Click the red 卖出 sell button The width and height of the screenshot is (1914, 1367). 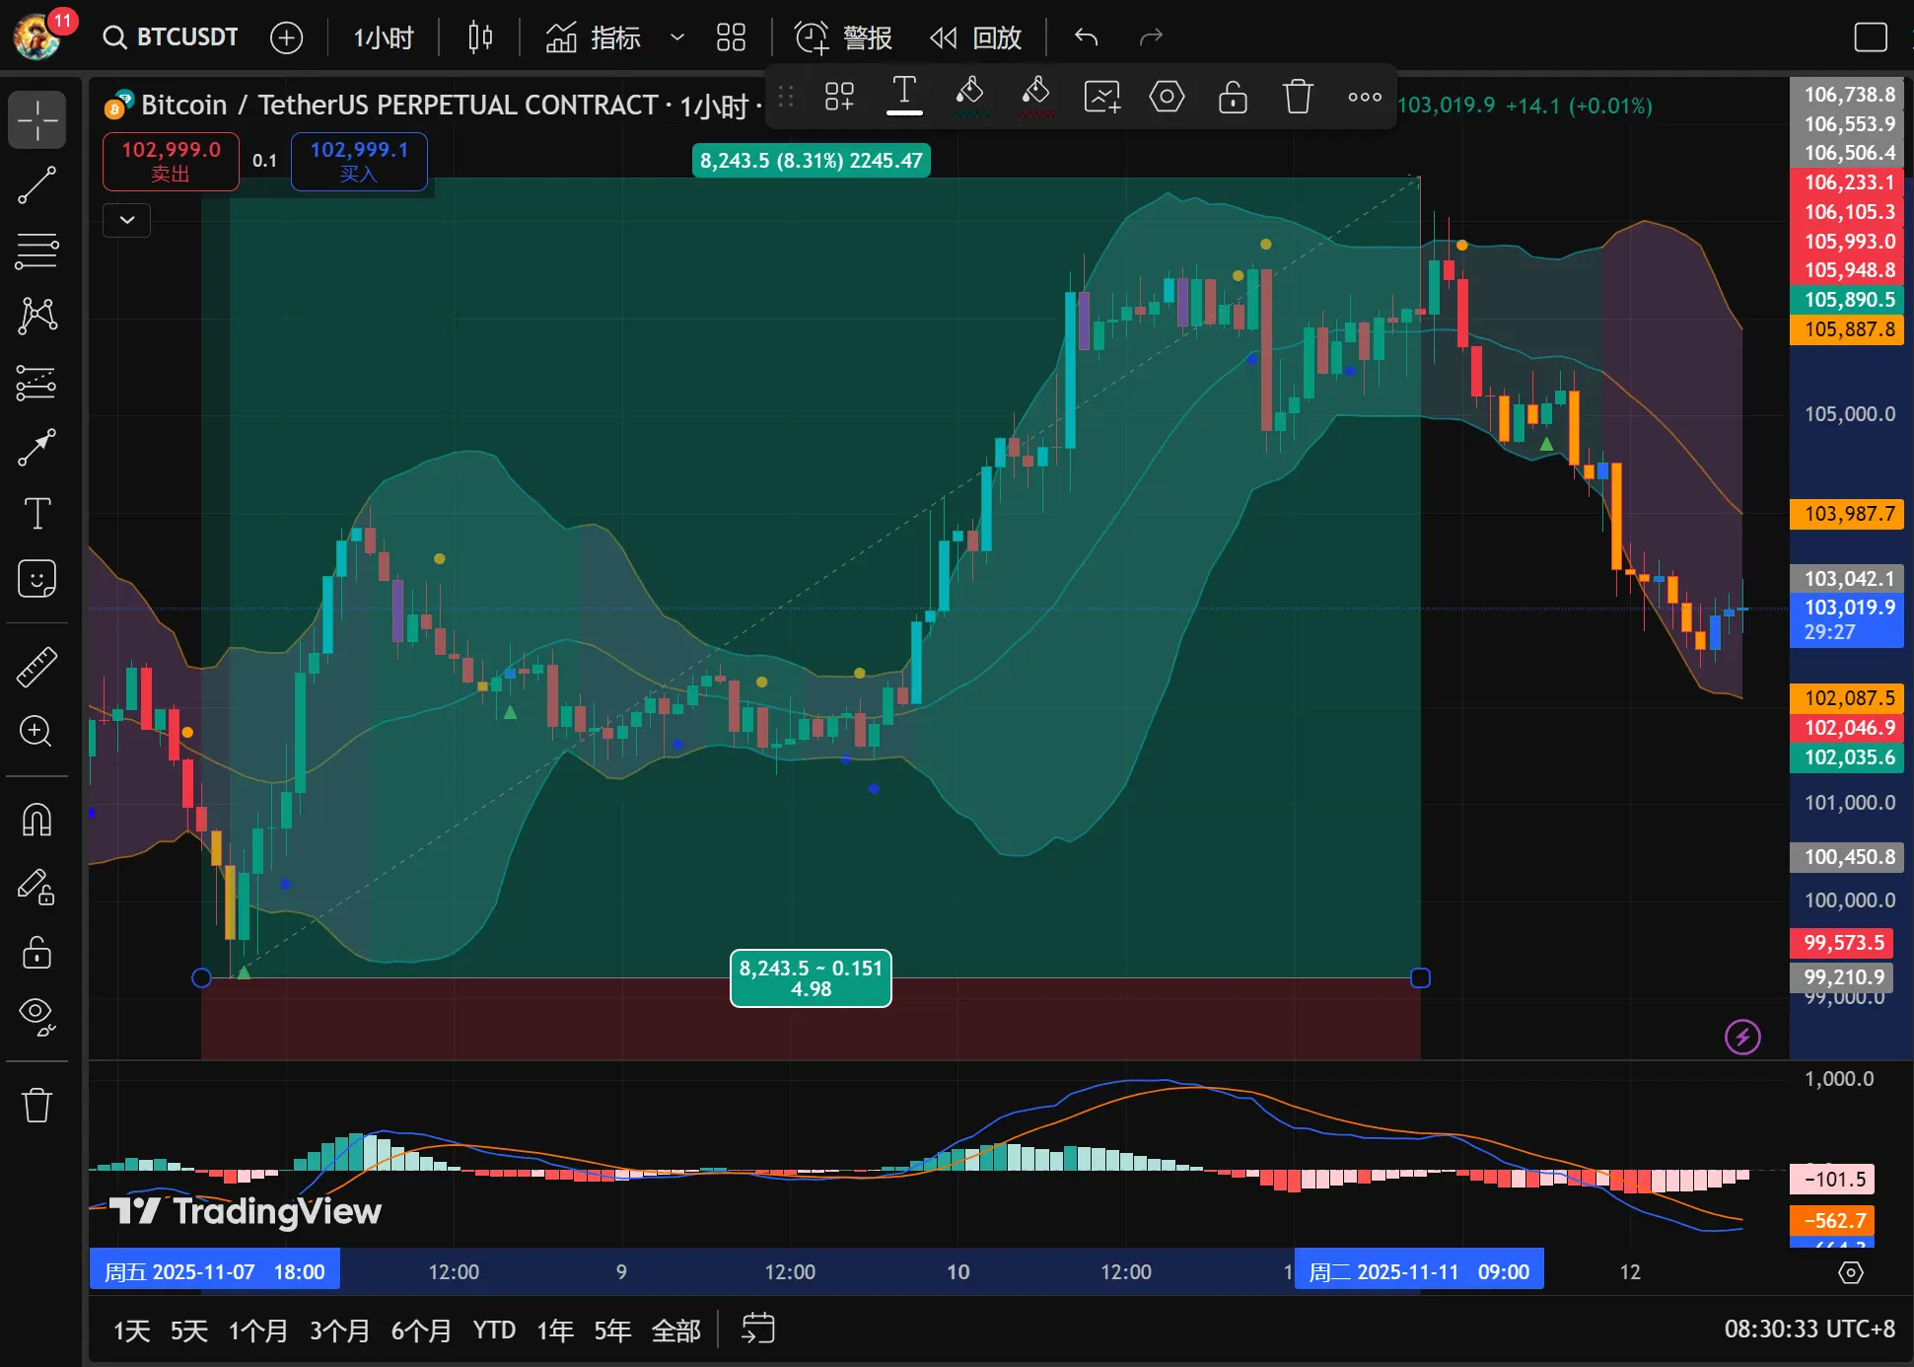(171, 161)
